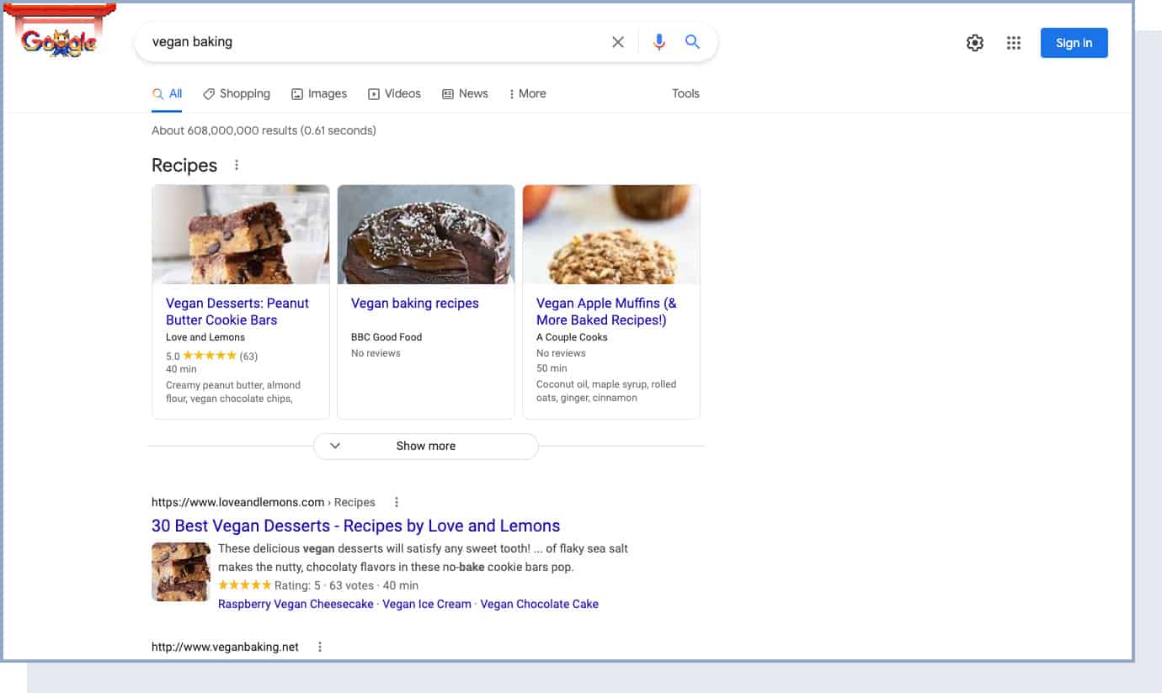Click the https://www.loveandlemons.com URL text
The width and height of the screenshot is (1162, 693).
pos(237,502)
